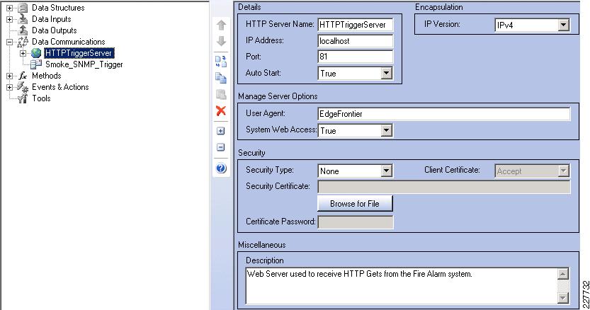Click the Port input field
Screen dimensions: 590x310
pyautogui.click(x=356, y=57)
